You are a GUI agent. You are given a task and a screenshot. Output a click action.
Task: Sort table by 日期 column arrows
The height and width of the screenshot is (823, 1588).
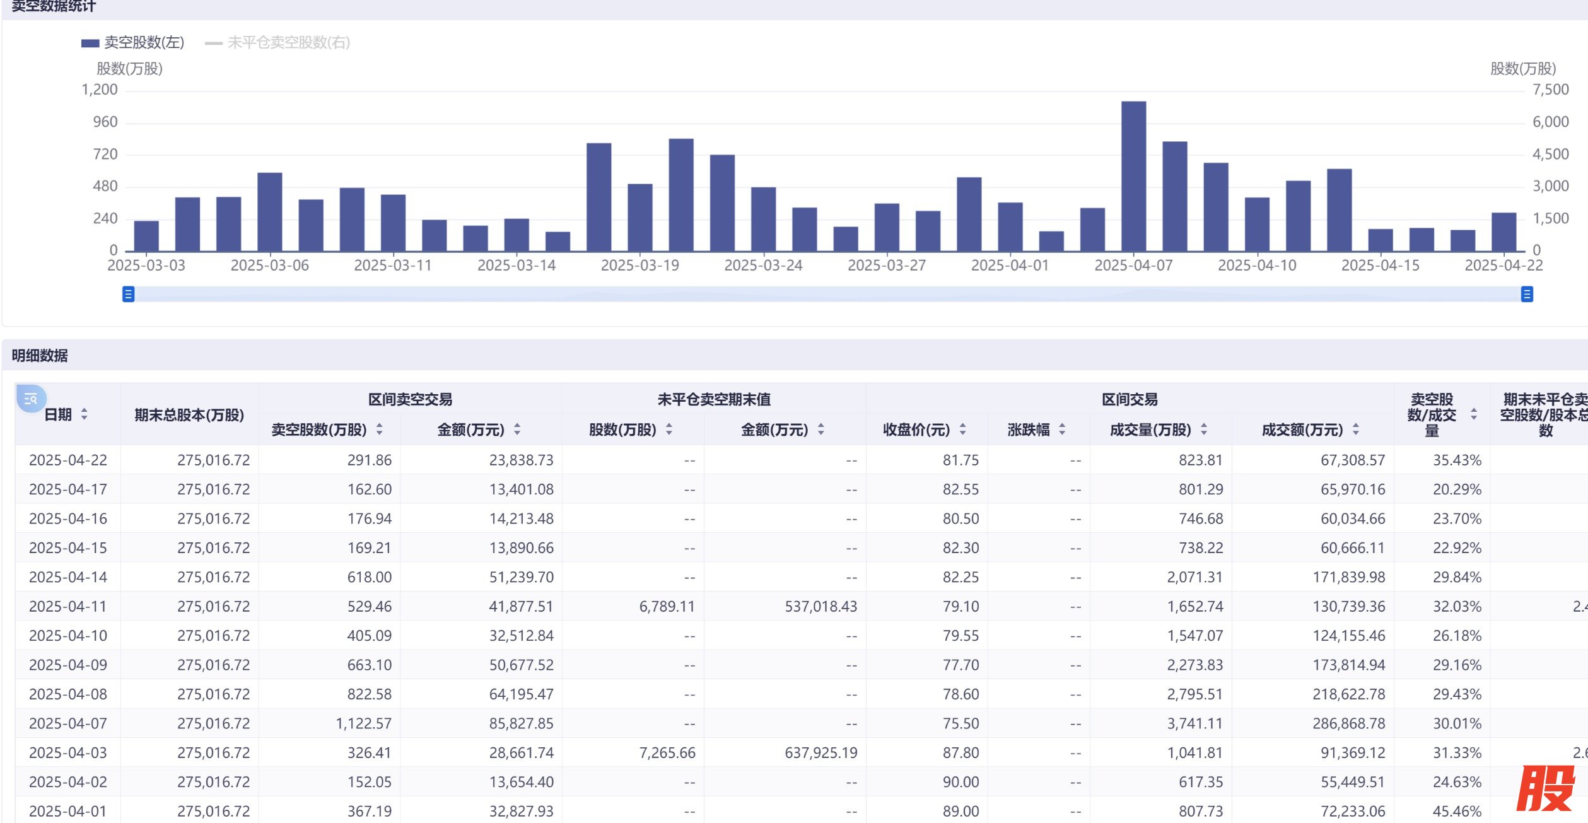[84, 414]
